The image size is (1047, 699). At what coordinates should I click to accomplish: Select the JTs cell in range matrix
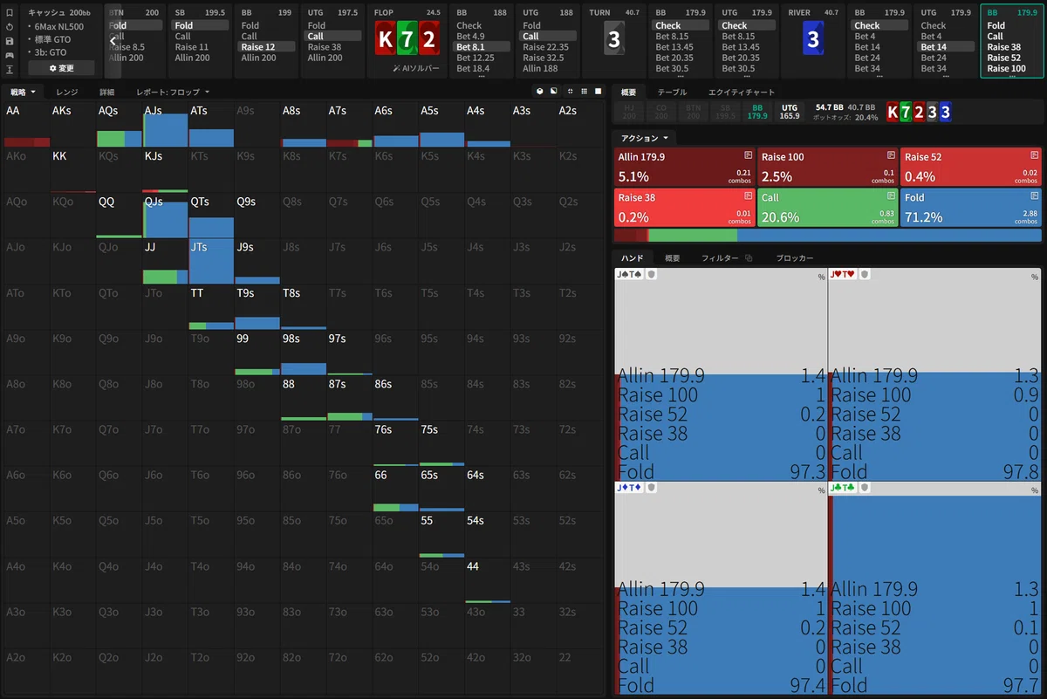(211, 260)
